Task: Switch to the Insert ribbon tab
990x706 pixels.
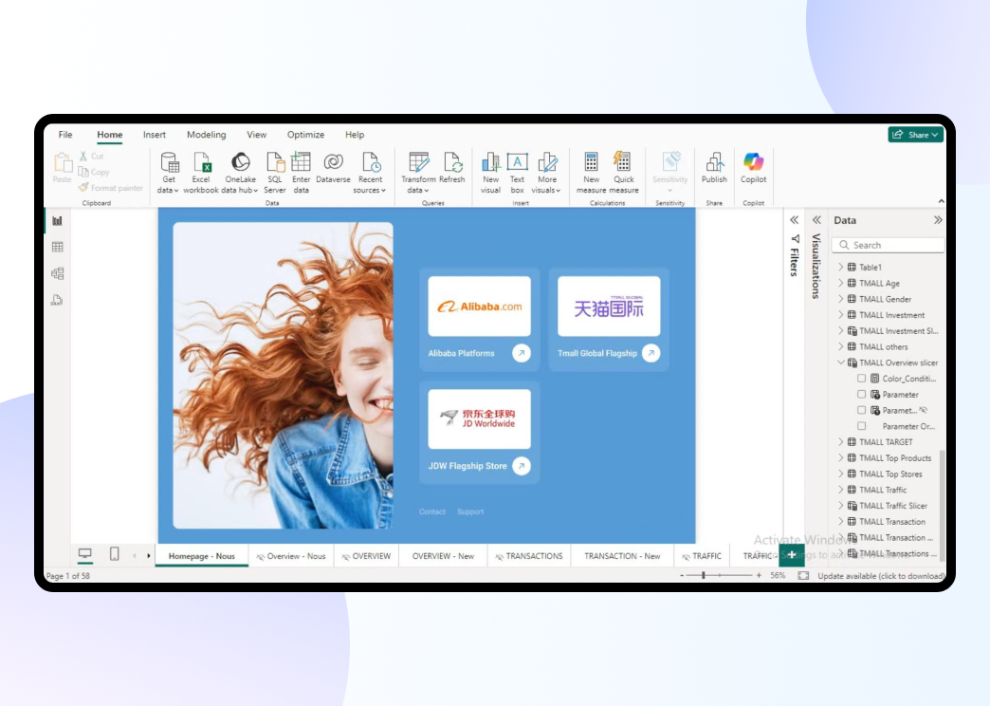Action: [154, 135]
